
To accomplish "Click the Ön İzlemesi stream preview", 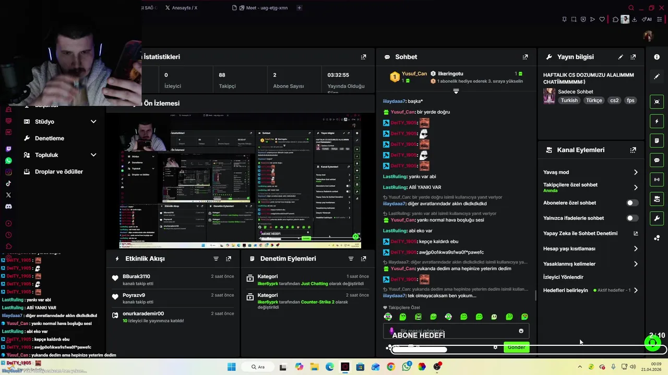I will coord(240,181).
